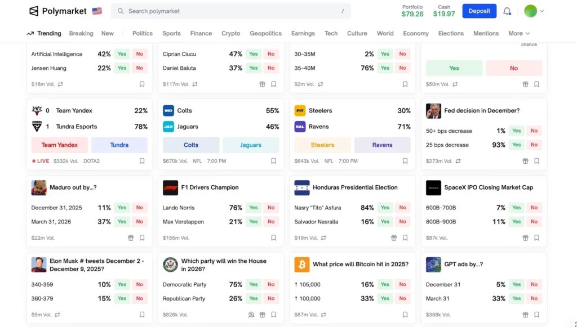The width and height of the screenshot is (577, 327).
Task: Bookmark the GPT ads by market
Action: coord(536,315)
